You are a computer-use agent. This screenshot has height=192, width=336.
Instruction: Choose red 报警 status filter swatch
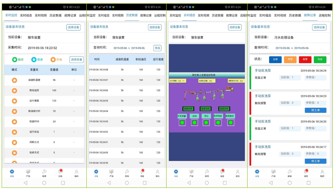click(x=305, y=60)
